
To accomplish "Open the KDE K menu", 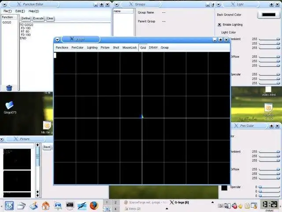I will pos(9,206).
